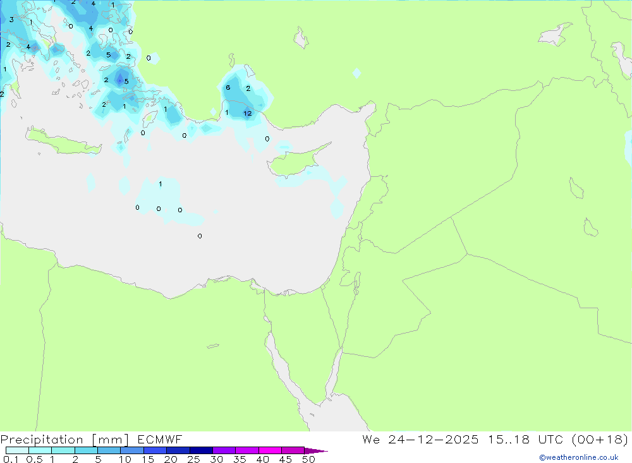Click the '30' legend scale value
This screenshot has width=632, height=463.
point(217,459)
